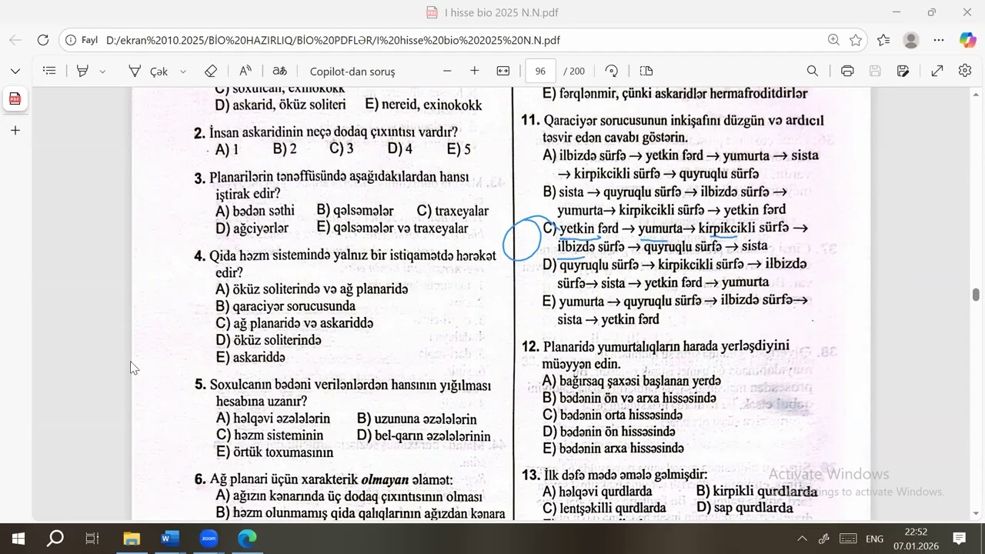Expand the tab actions chevron
This screenshot has height=554, width=985.
[15, 71]
